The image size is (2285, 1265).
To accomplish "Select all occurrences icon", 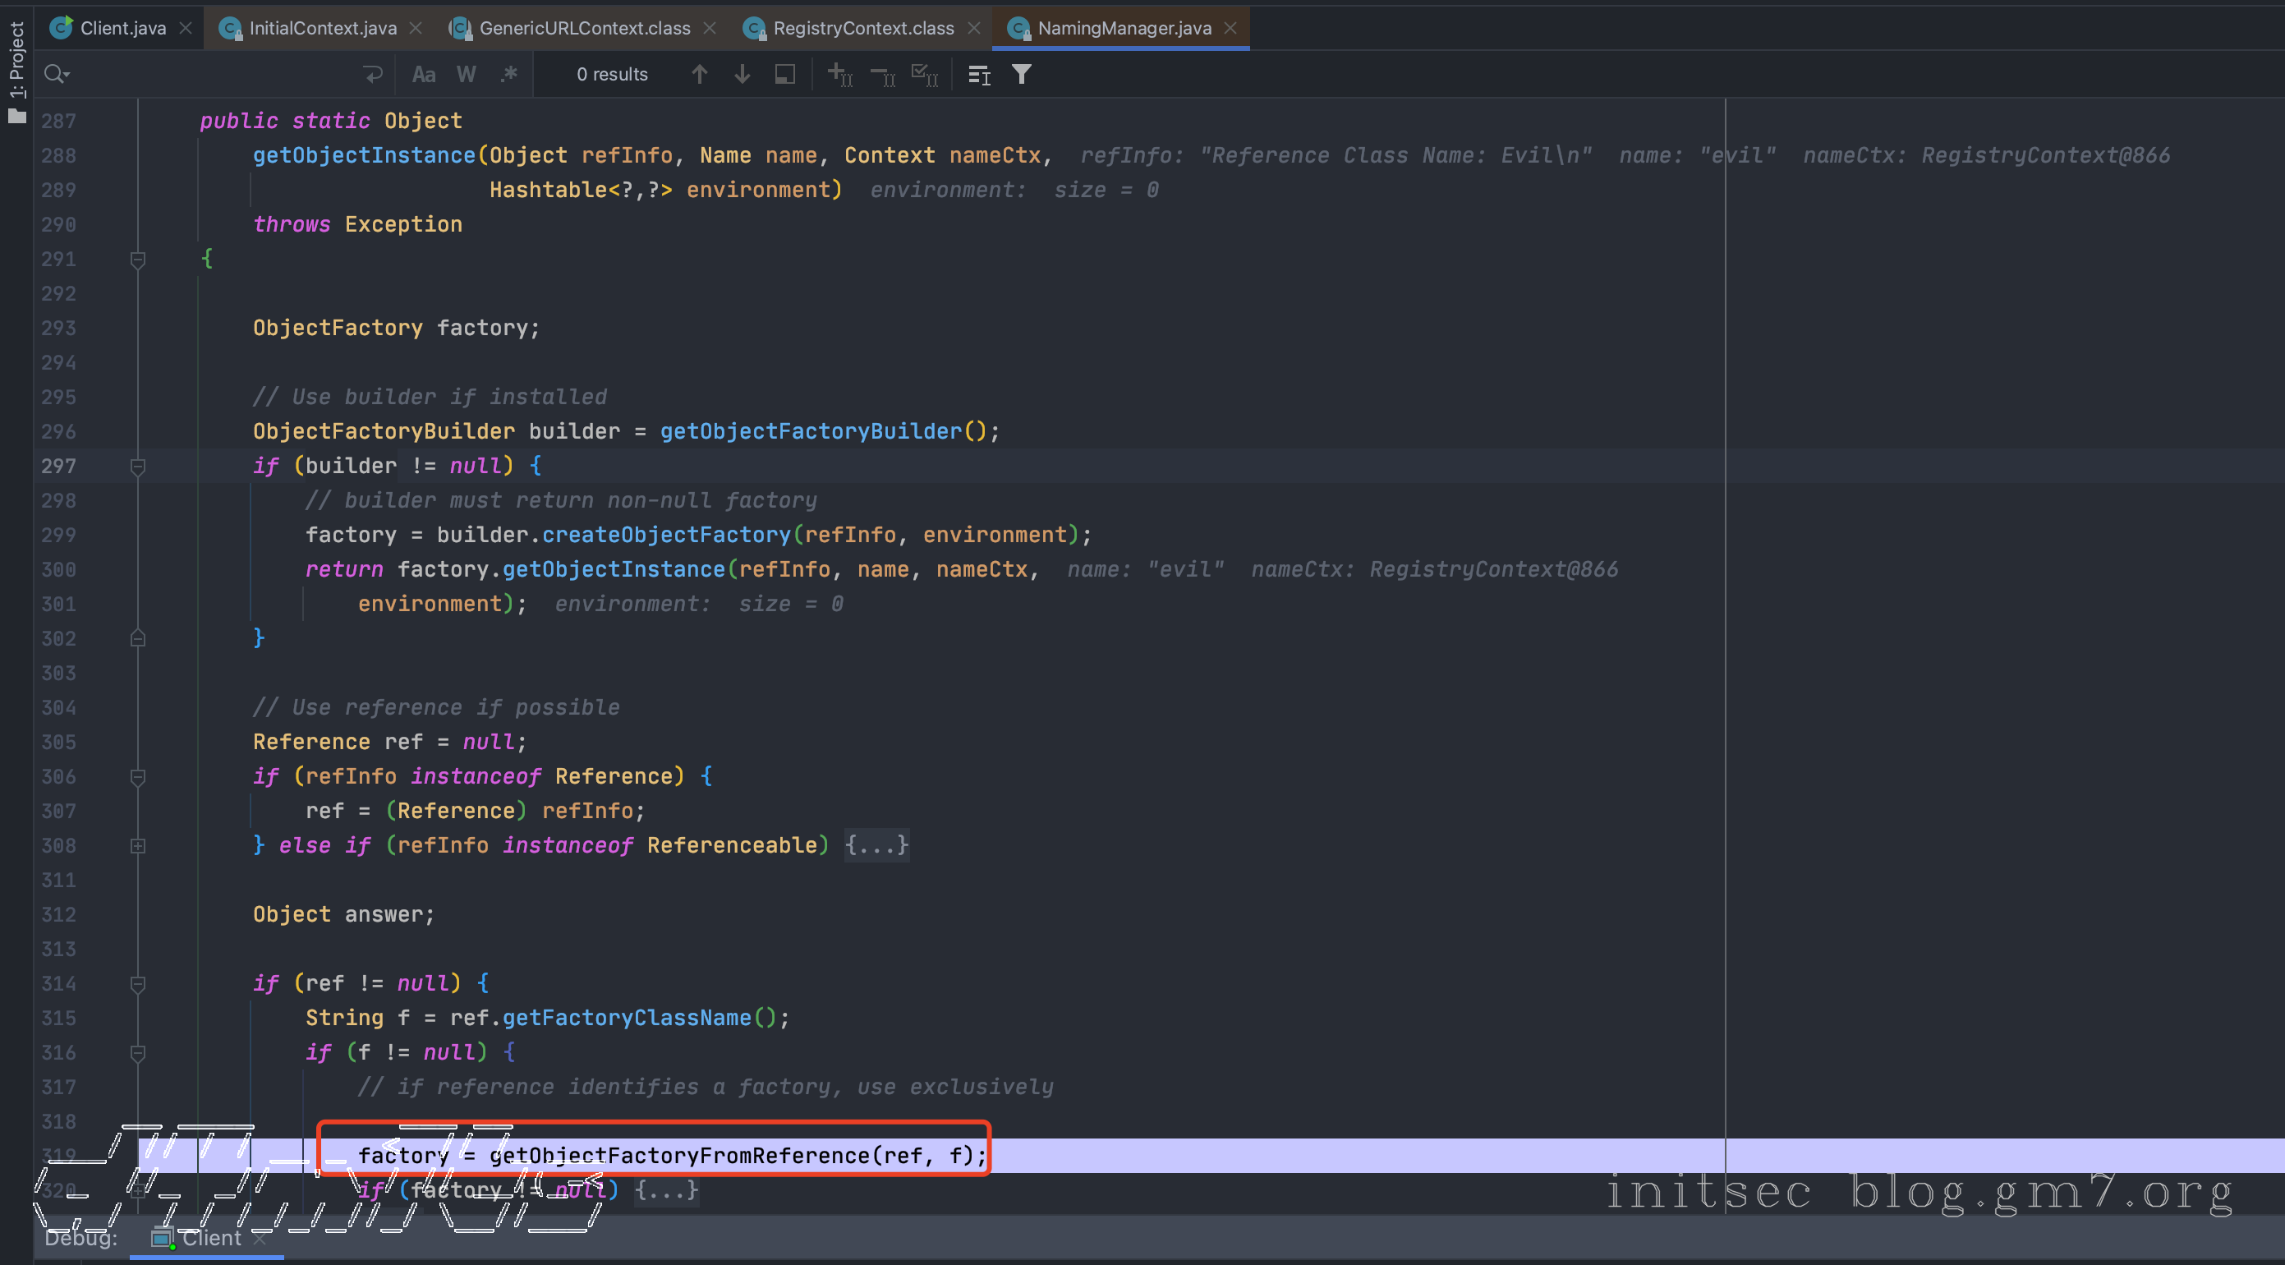I will 925,75.
